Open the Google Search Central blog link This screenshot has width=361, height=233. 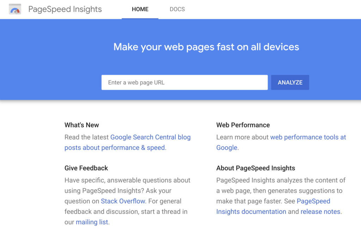click(151, 137)
